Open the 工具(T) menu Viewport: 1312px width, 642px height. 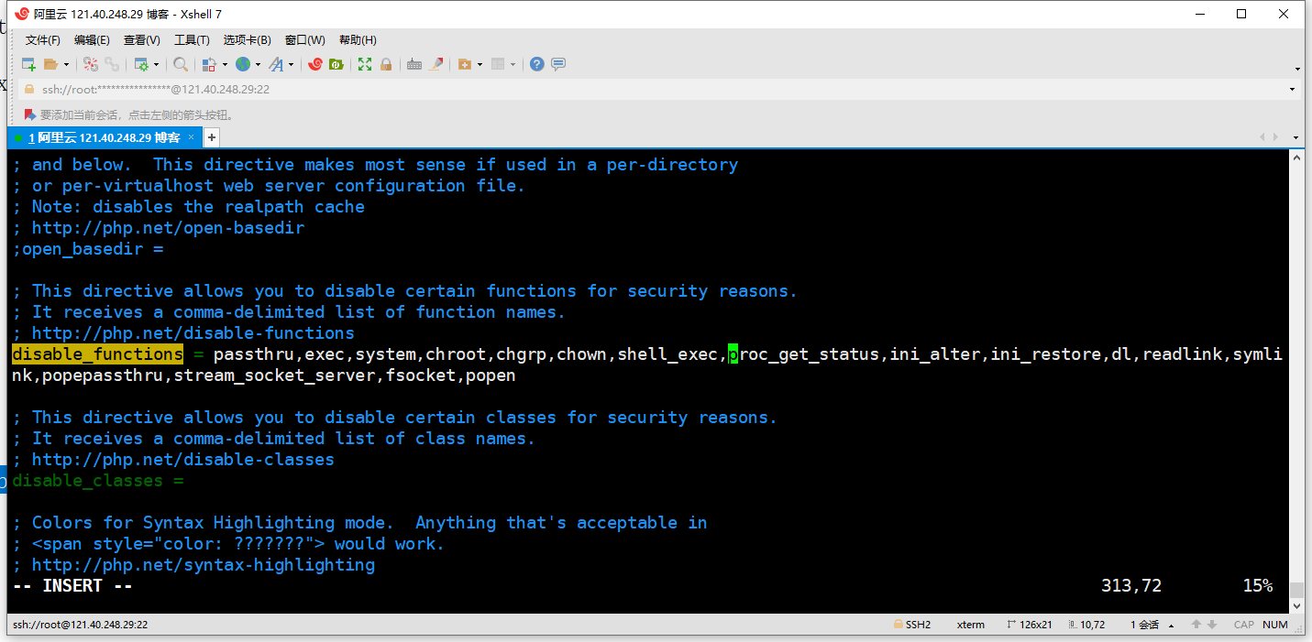tap(192, 40)
